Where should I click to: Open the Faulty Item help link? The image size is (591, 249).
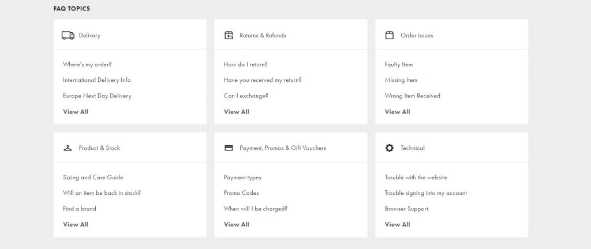click(x=399, y=65)
